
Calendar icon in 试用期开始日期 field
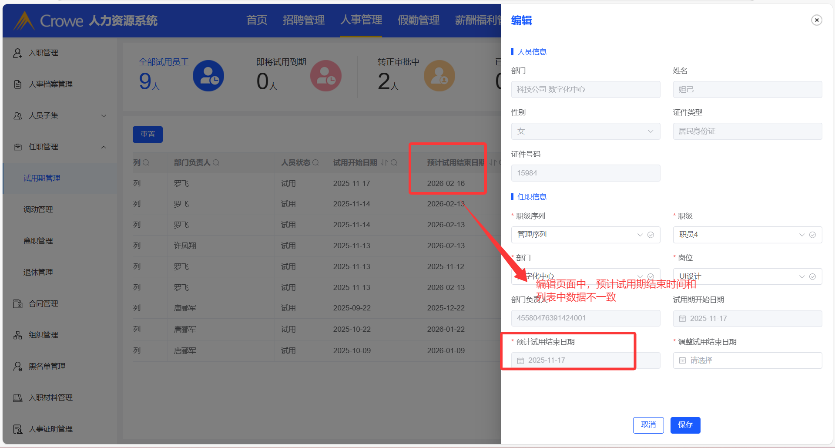click(x=682, y=319)
